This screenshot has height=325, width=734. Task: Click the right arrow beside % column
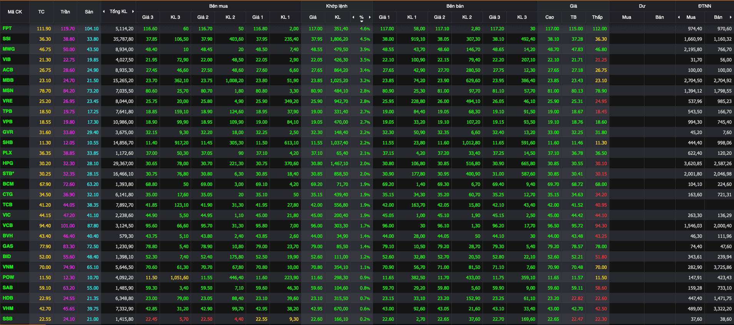(370, 17)
